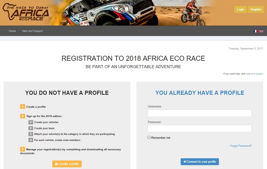Screen dimensions: 267x169
Task: Open Help and Support in navigation bar
Action: click(32, 31)
